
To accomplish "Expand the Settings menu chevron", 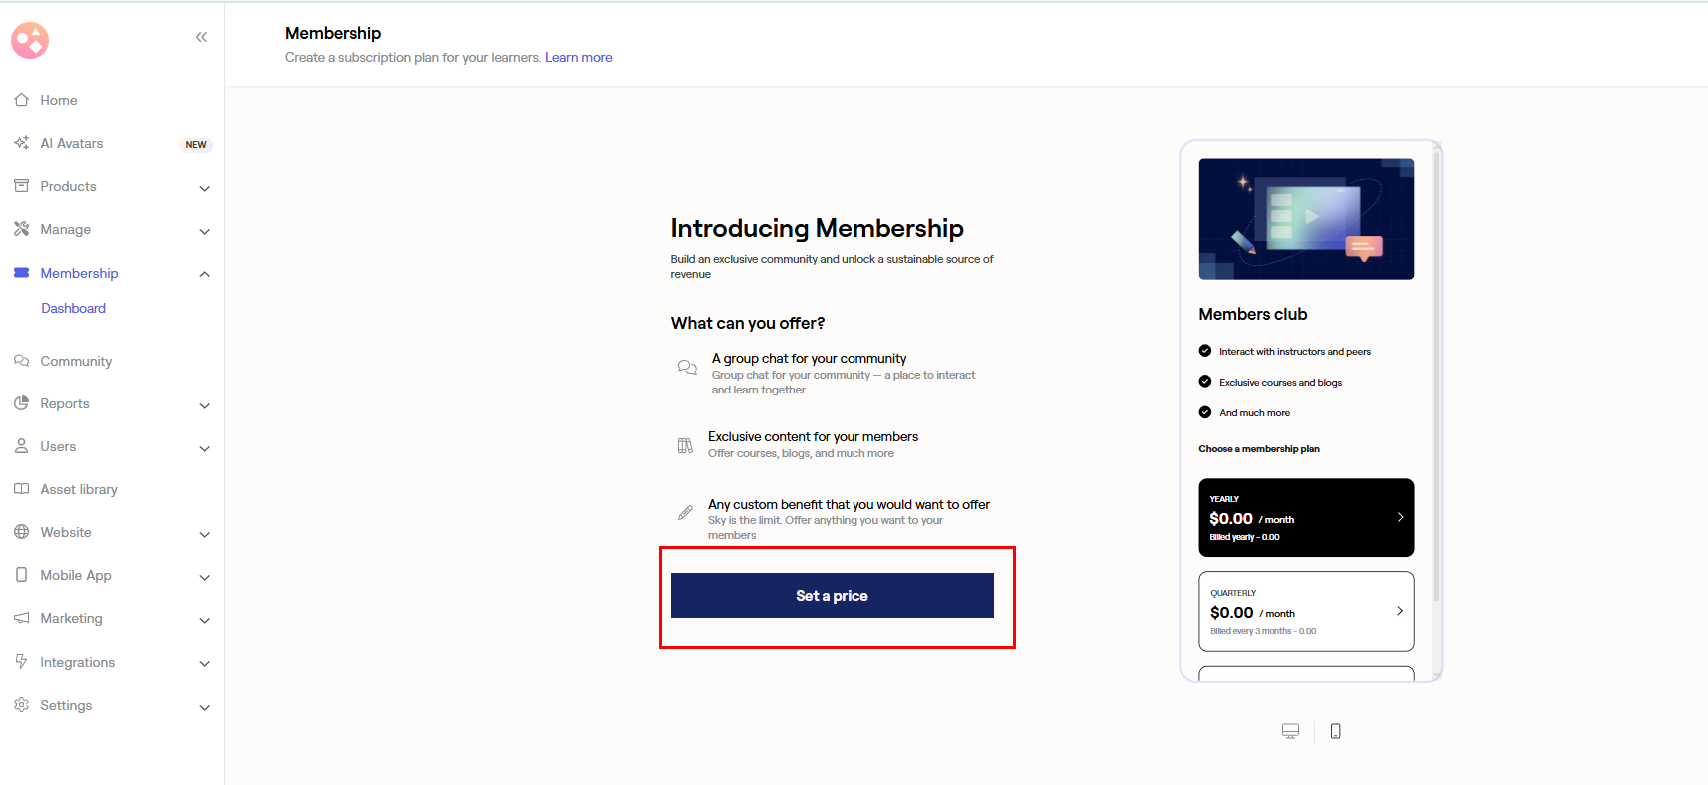I will click(204, 707).
